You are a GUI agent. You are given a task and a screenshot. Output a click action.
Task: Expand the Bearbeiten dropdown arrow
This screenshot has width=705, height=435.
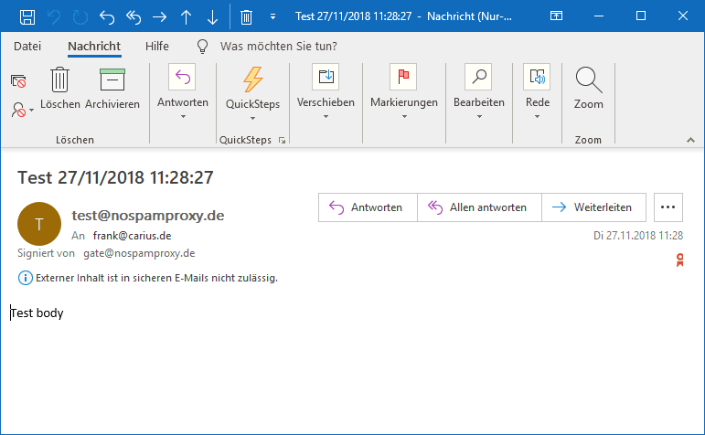pyautogui.click(x=479, y=116)
